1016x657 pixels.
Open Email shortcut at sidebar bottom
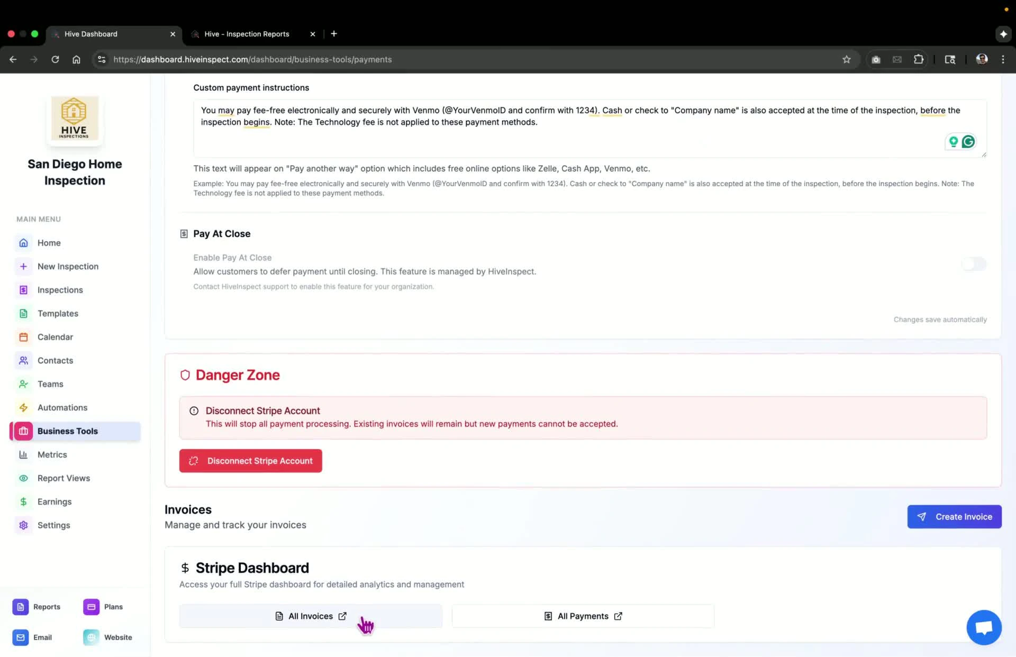[x=32, y=637]
